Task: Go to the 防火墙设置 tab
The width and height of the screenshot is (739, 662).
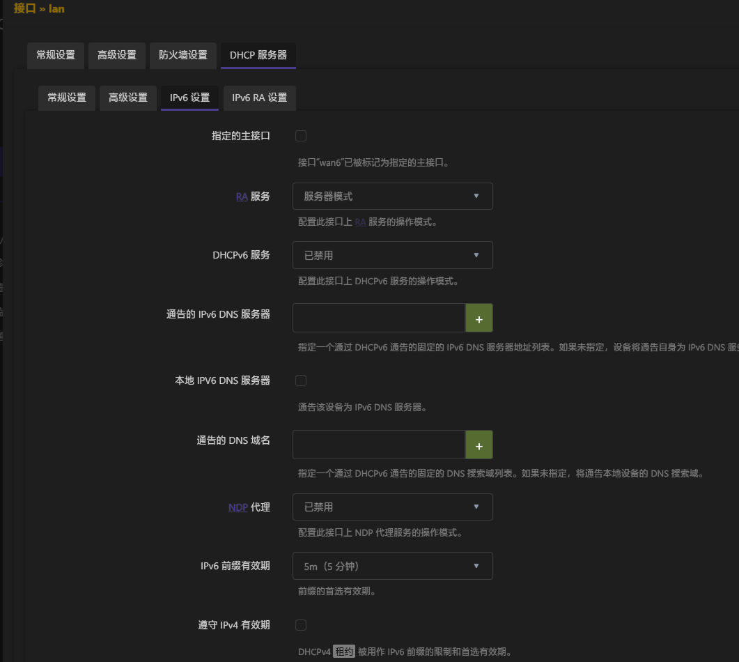Action: pos(182,55)
